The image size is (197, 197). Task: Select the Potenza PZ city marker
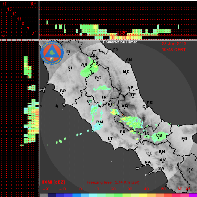pyautogui.click(x=190, y=172)
